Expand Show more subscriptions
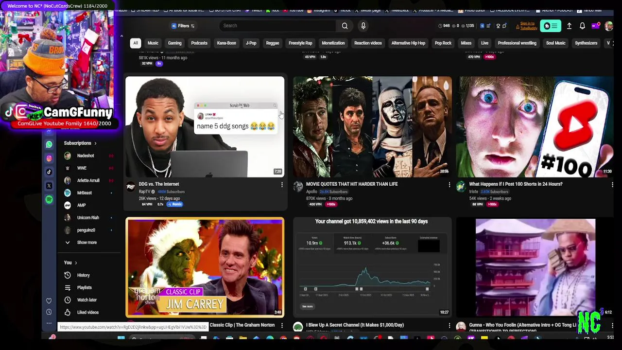Screen dimensions: 622x350 (x=86, y=243)
